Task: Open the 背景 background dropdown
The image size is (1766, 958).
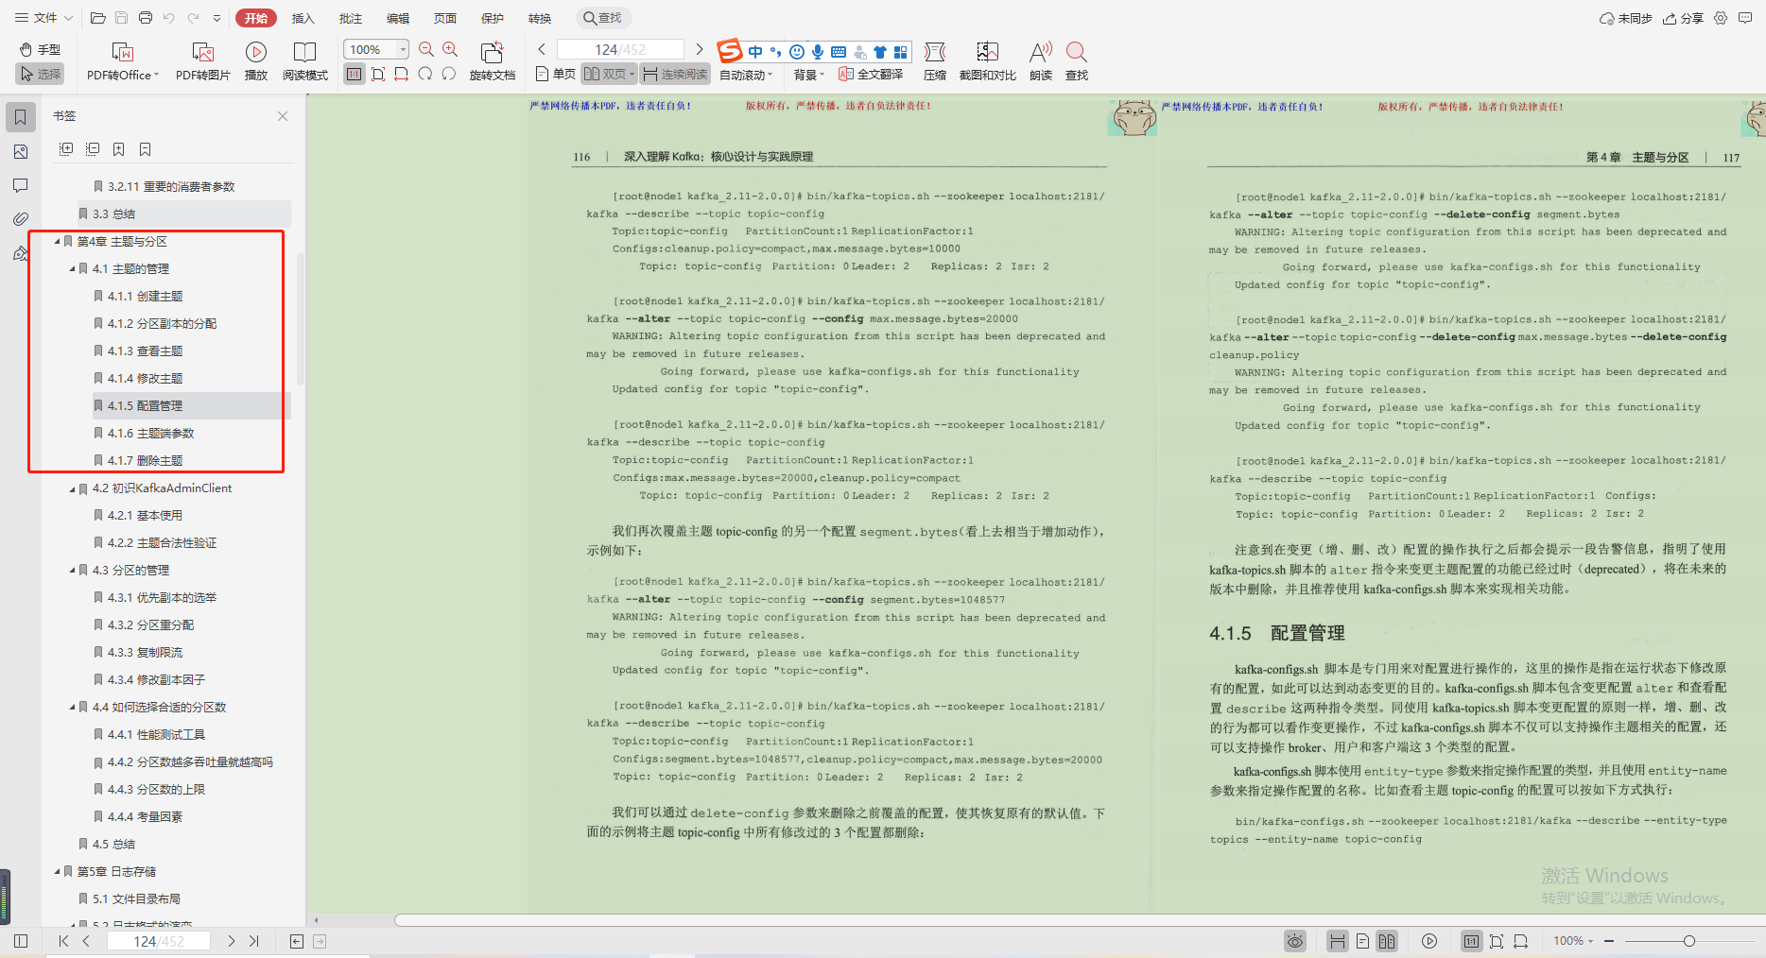Action: click(809, 75)
